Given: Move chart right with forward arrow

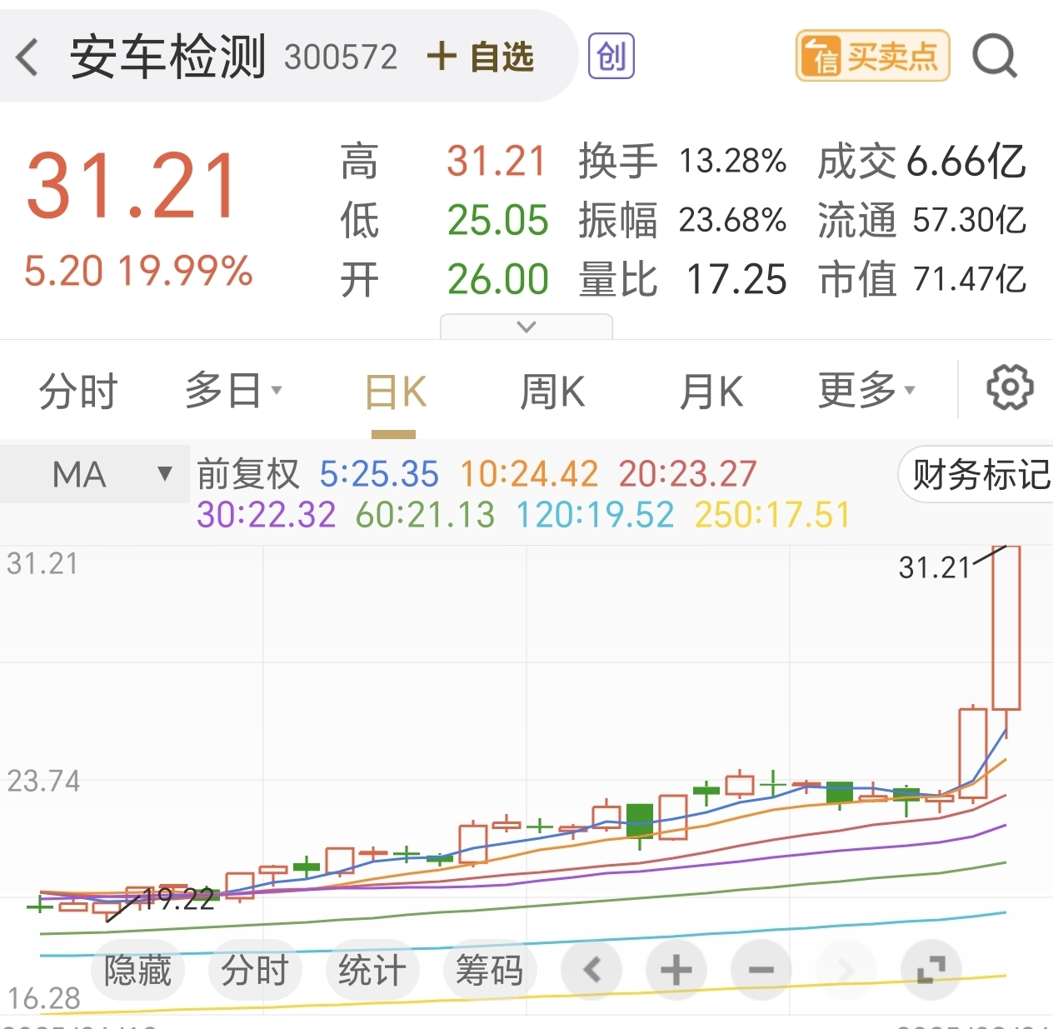Looking at the screenshot, I should (x=846, y=970).
